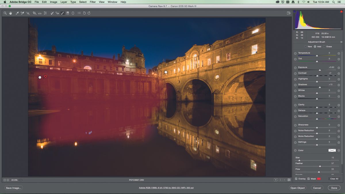Open workflow options via the Adobe RGB link
Viewport: 345px width, 194px height.
pos(166,188)
